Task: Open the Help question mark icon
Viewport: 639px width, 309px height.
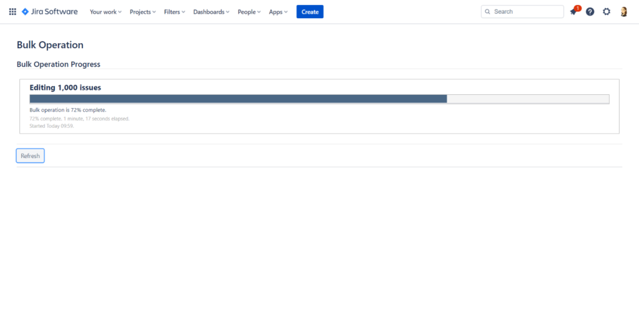Action: coord(590,12)
